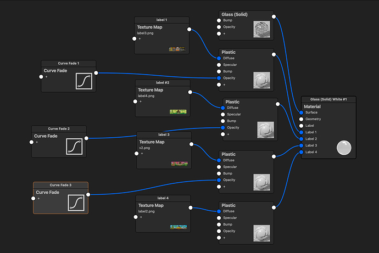Screen dimensions: 379x253
Task: Select the highlighted 'Curve Fade 3' title bar
Action: point(60,185)
